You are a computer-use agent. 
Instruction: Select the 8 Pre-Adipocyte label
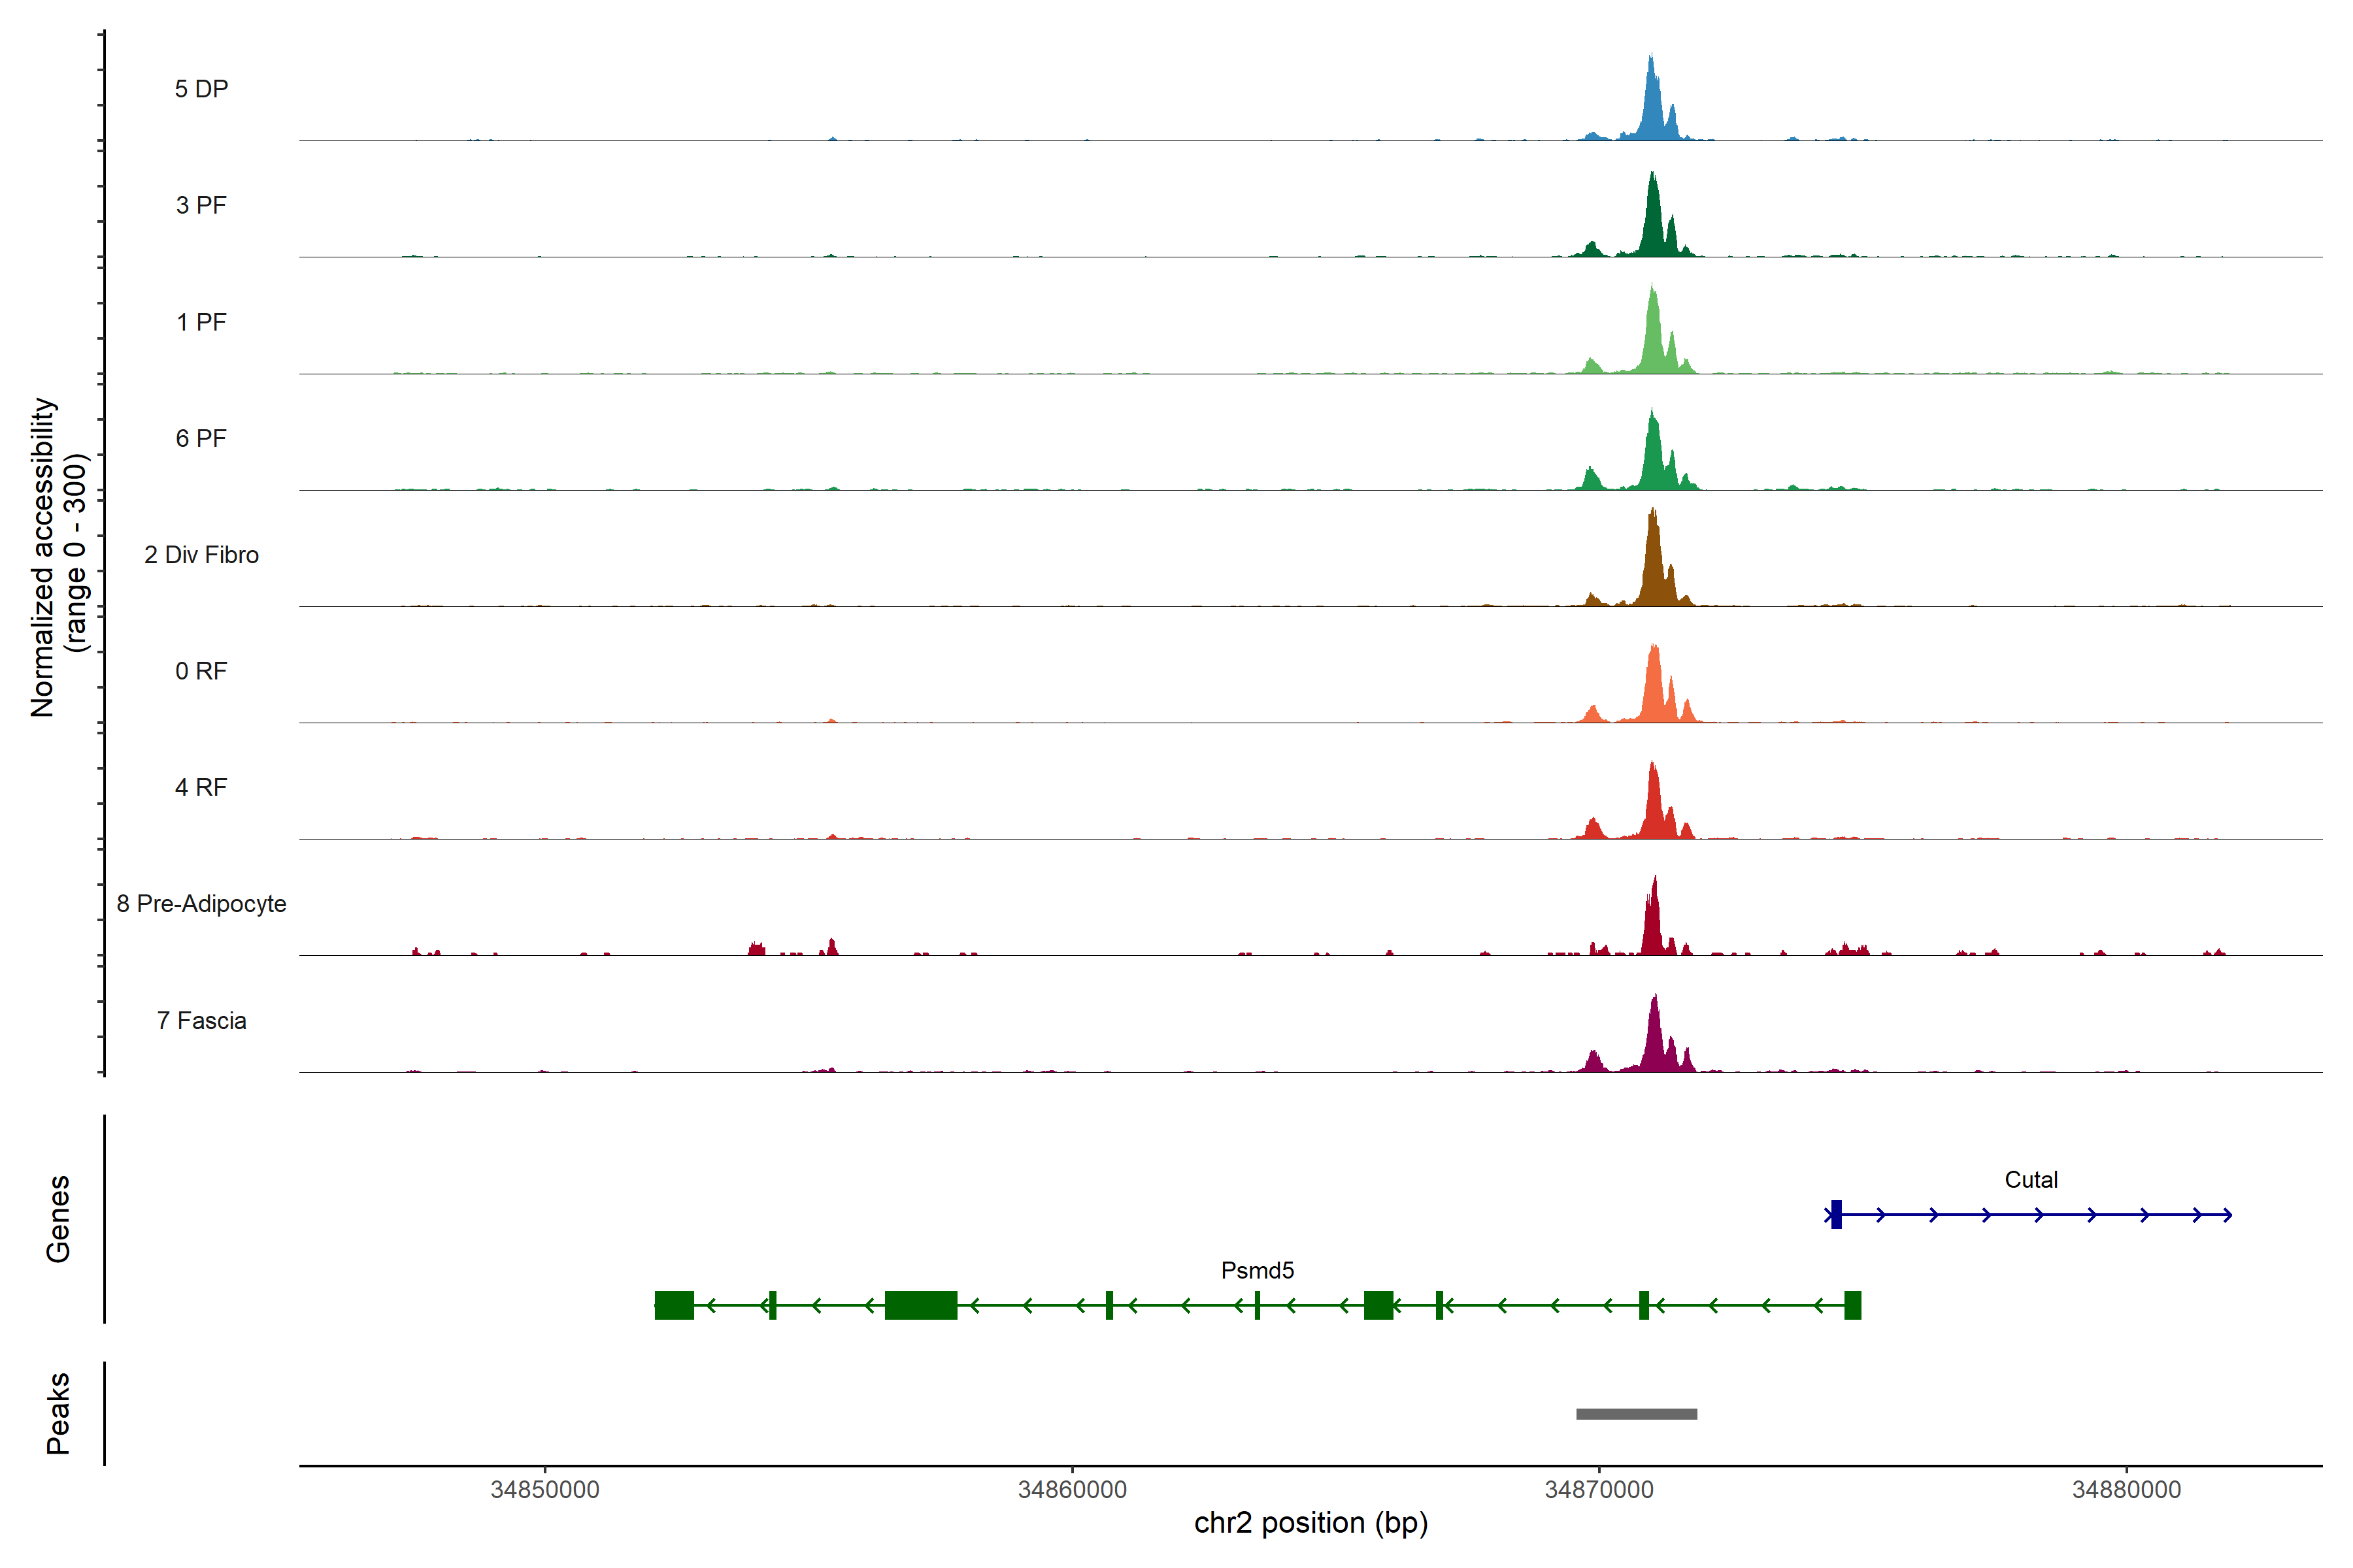click(x=201, y=904)
